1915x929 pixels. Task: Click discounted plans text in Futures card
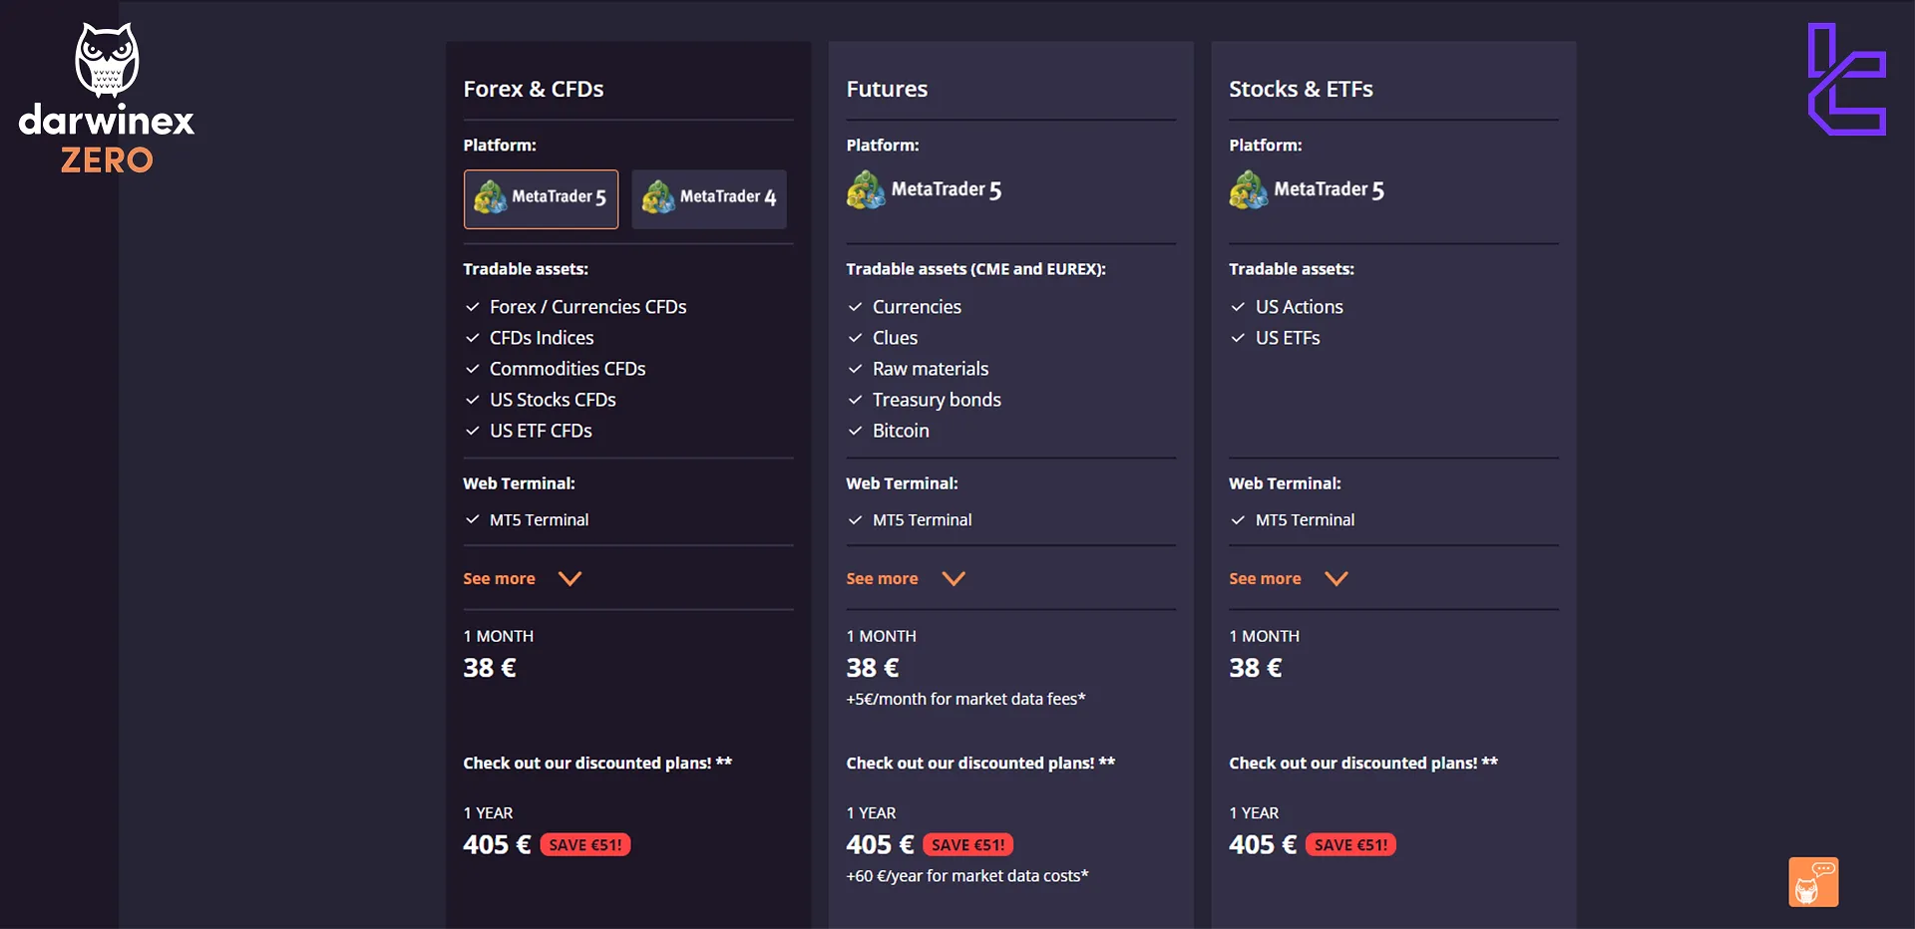979,764
